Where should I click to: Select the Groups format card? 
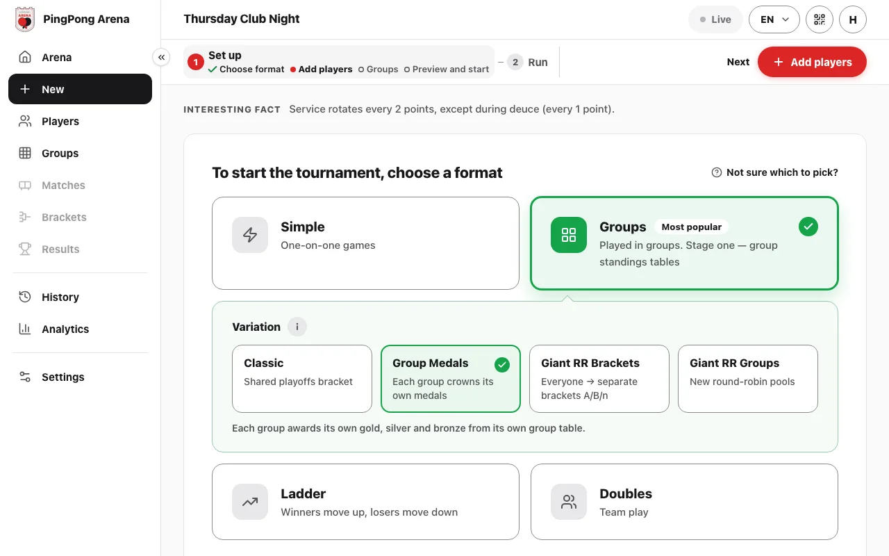(684, 243)
